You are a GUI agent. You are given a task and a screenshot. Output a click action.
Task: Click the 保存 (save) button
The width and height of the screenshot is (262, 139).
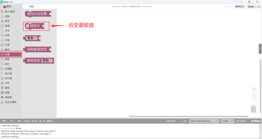19,121
